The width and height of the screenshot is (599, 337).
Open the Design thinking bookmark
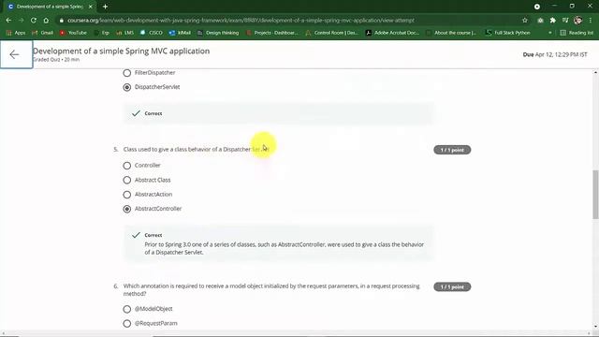click(x=218, y=33)
